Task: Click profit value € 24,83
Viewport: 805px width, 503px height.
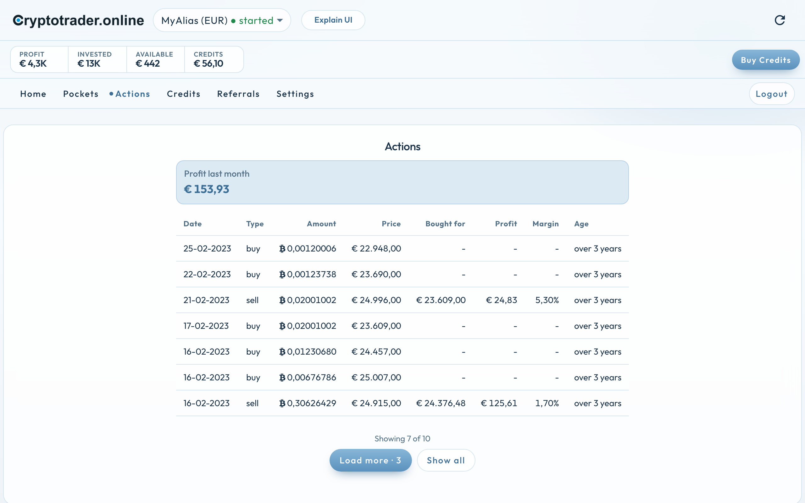Action: [x=502, y=300]
